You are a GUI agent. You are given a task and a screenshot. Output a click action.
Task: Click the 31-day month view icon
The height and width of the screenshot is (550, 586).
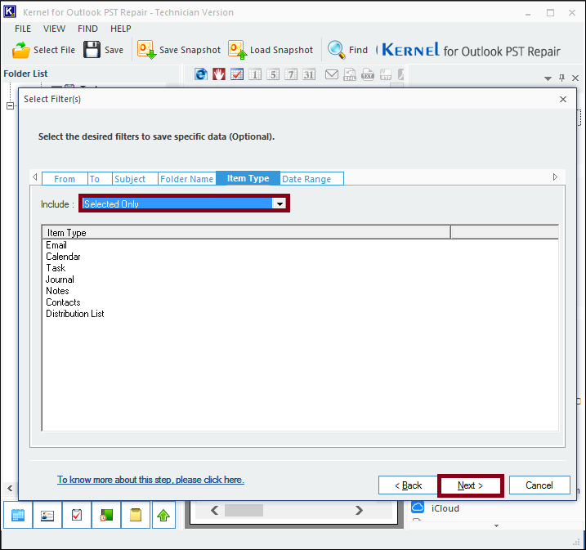coord(309,74)
